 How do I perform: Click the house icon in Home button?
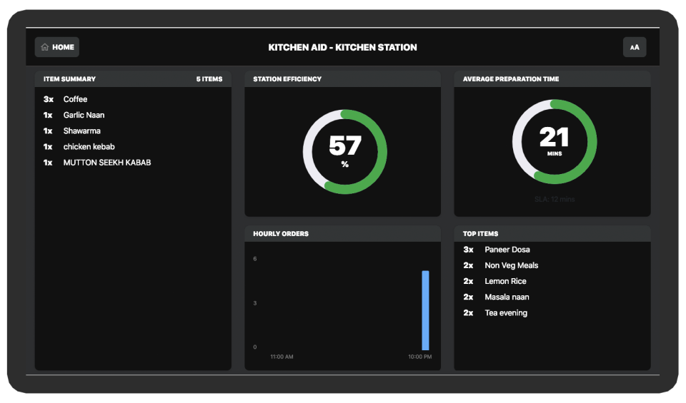pos(44,47)
